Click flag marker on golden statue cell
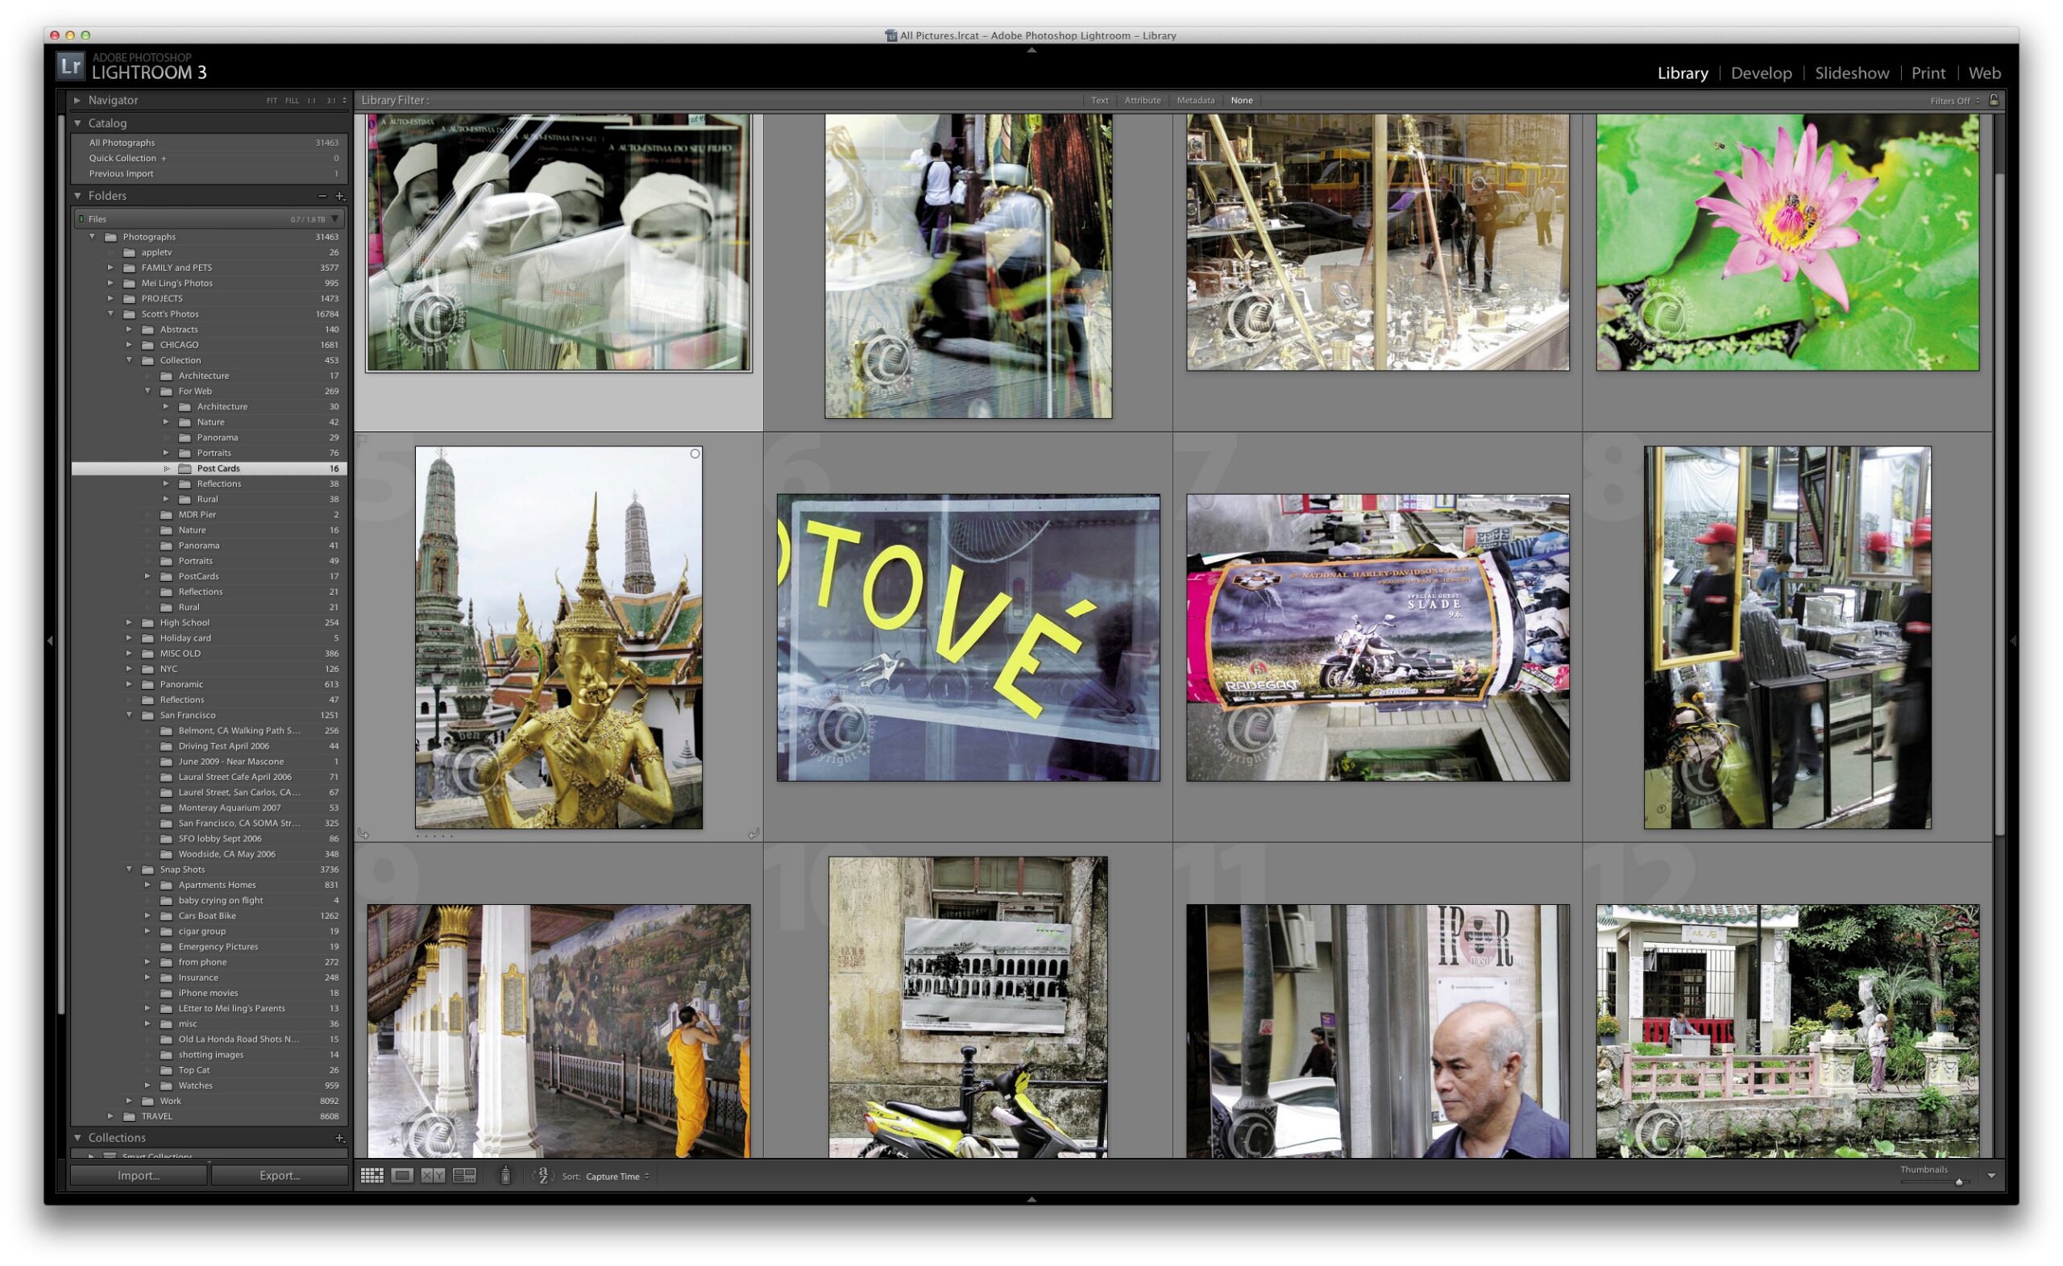2063x1266 pixels. point(363,439)
